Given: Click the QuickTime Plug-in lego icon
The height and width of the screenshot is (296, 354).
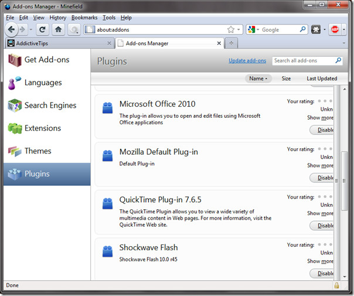Looking at the screenshot, I should click(x=107, y=203).
